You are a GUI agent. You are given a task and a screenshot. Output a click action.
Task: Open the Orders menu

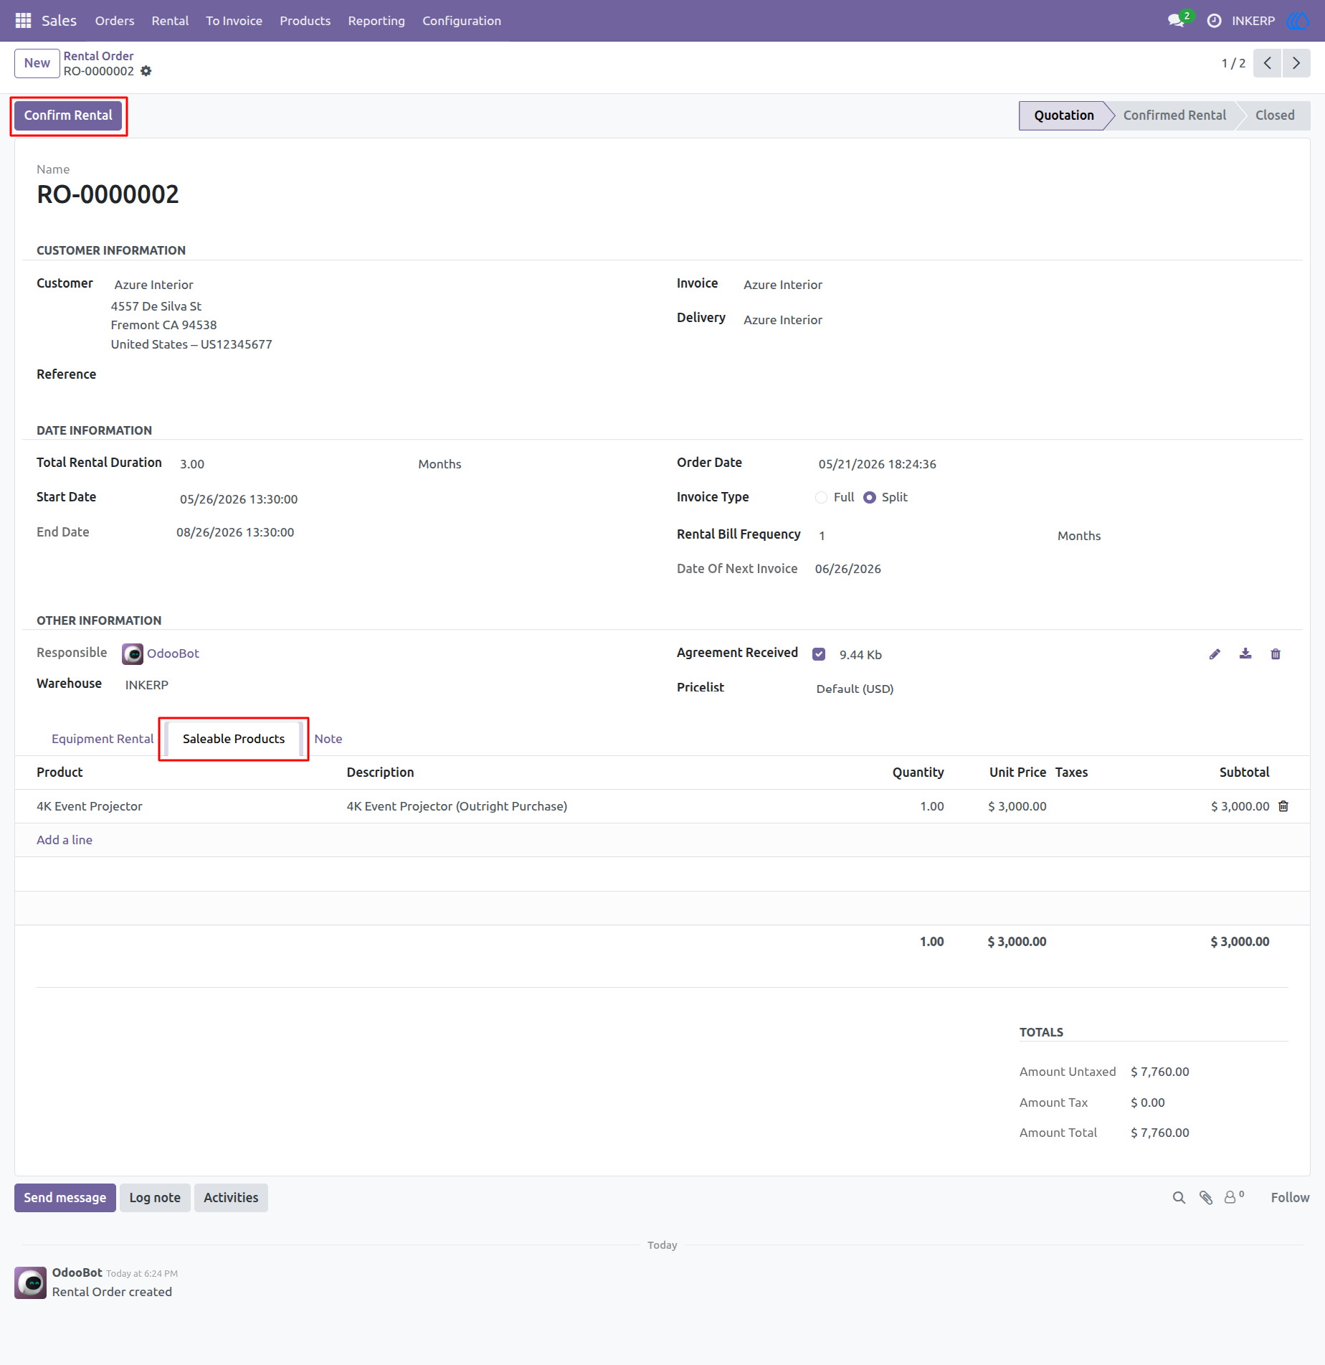115,21
